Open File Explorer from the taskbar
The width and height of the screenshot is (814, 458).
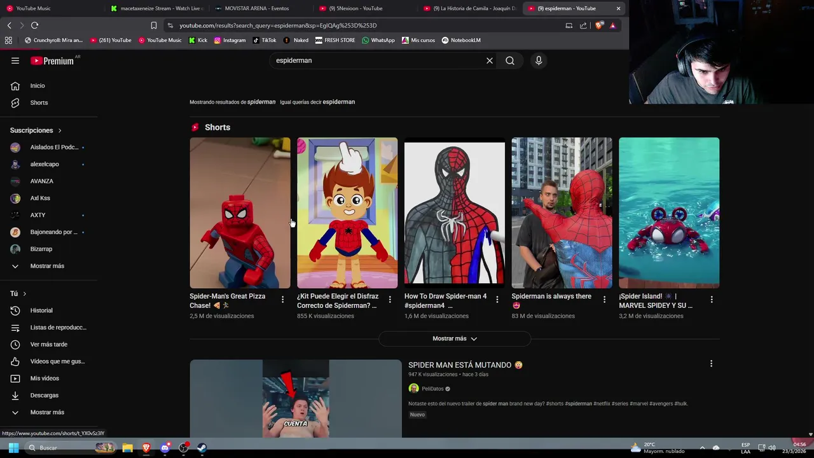[x=127, y=448]
